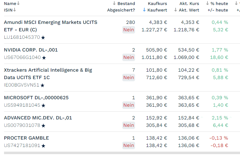This screenshot has height=156, width=240.
Task: Toggle the Nein badge for Microsoft
Action: (129, 105)
